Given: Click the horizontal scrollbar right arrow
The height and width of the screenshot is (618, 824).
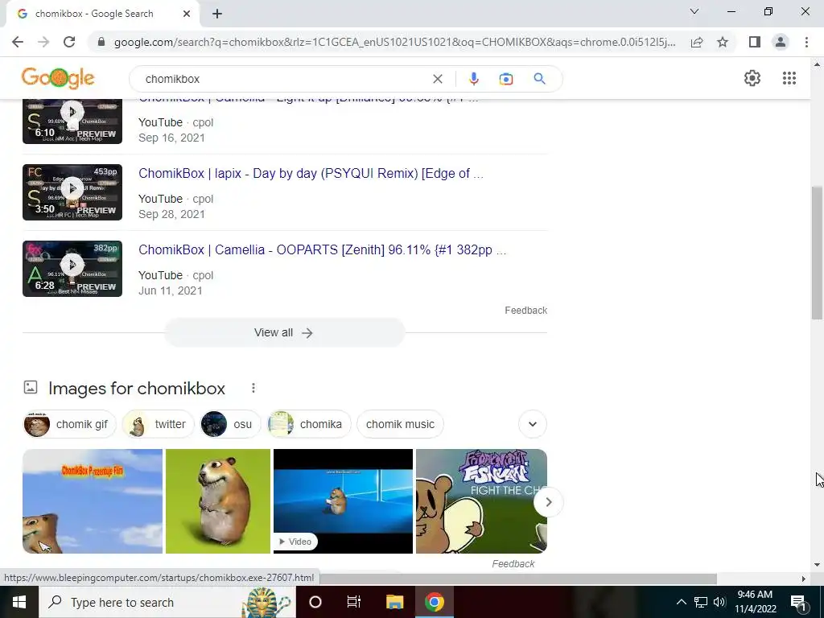Looking at the screenshot, I should (803, 579).
